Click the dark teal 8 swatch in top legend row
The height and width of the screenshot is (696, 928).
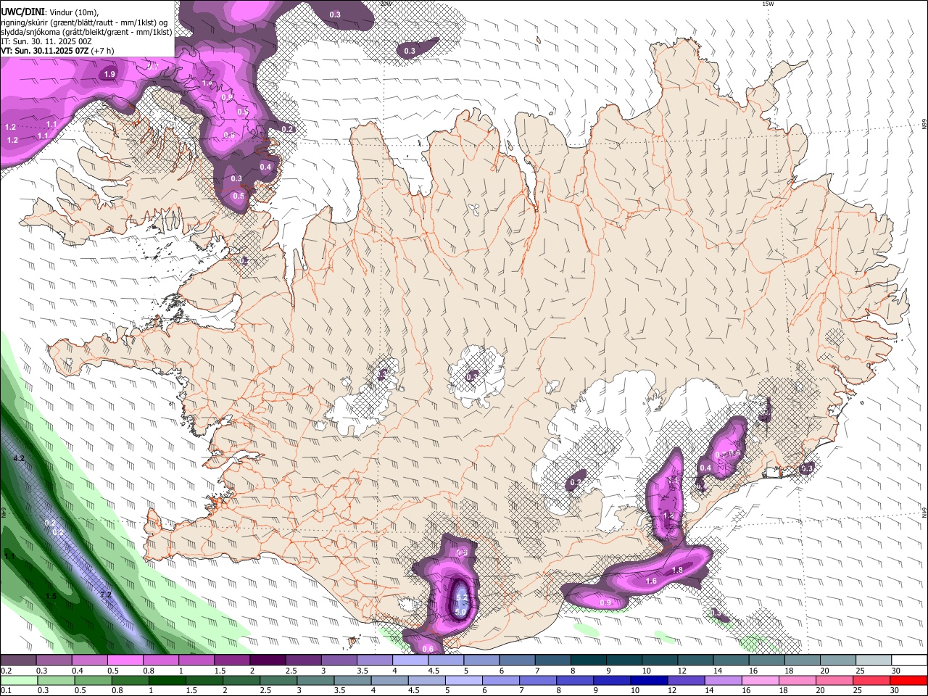pos(587,660)
